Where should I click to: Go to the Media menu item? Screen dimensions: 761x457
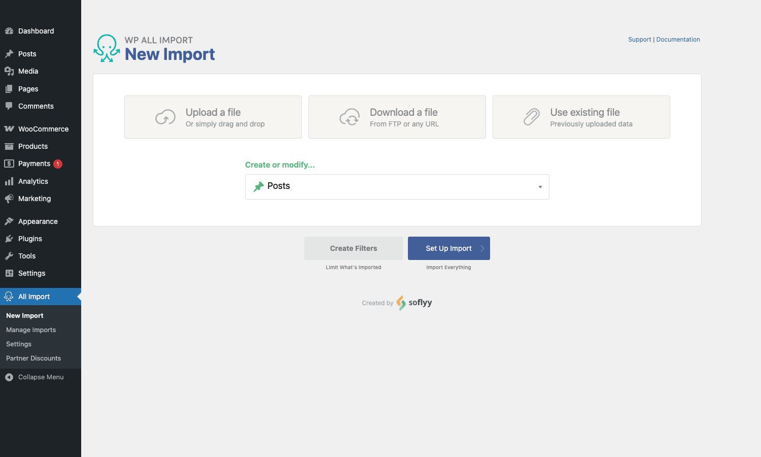point(41,71)
